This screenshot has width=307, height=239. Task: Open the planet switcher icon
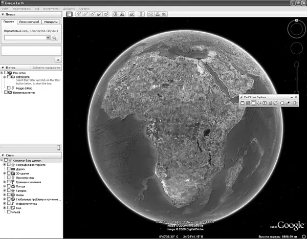tap(132, 14)
